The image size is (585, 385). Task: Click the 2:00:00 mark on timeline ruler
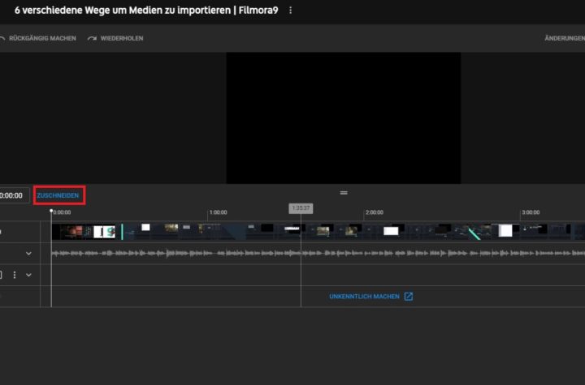[x=375, y=212]
